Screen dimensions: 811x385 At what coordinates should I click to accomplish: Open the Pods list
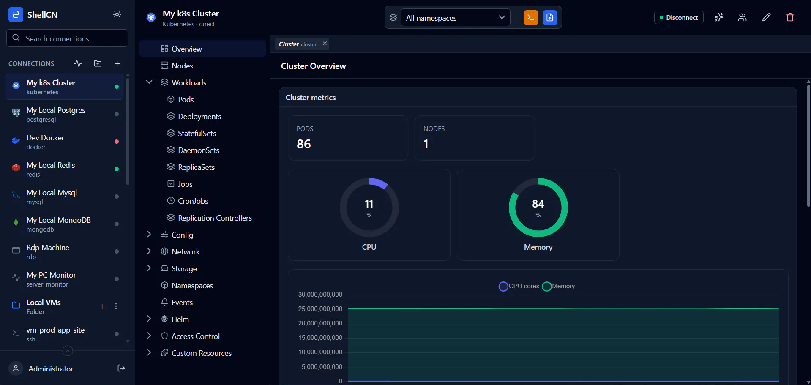click(202, 99)
